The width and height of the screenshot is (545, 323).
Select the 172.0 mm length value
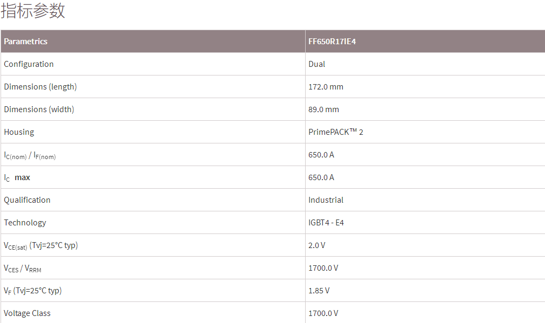pyautogui.click(x=326, y=87)
